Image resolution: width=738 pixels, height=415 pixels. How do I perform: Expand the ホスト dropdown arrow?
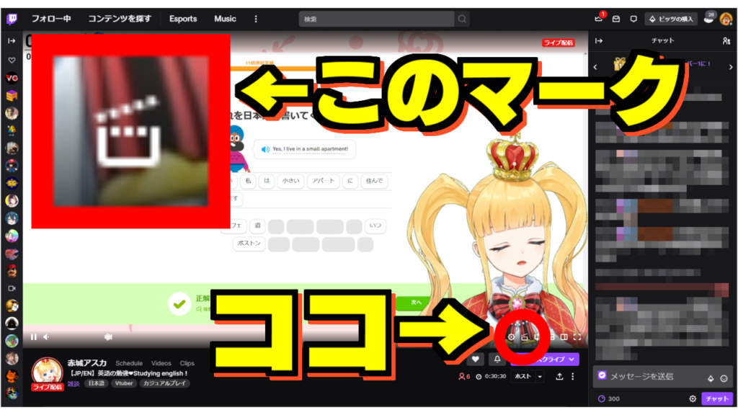coord(540,377)
